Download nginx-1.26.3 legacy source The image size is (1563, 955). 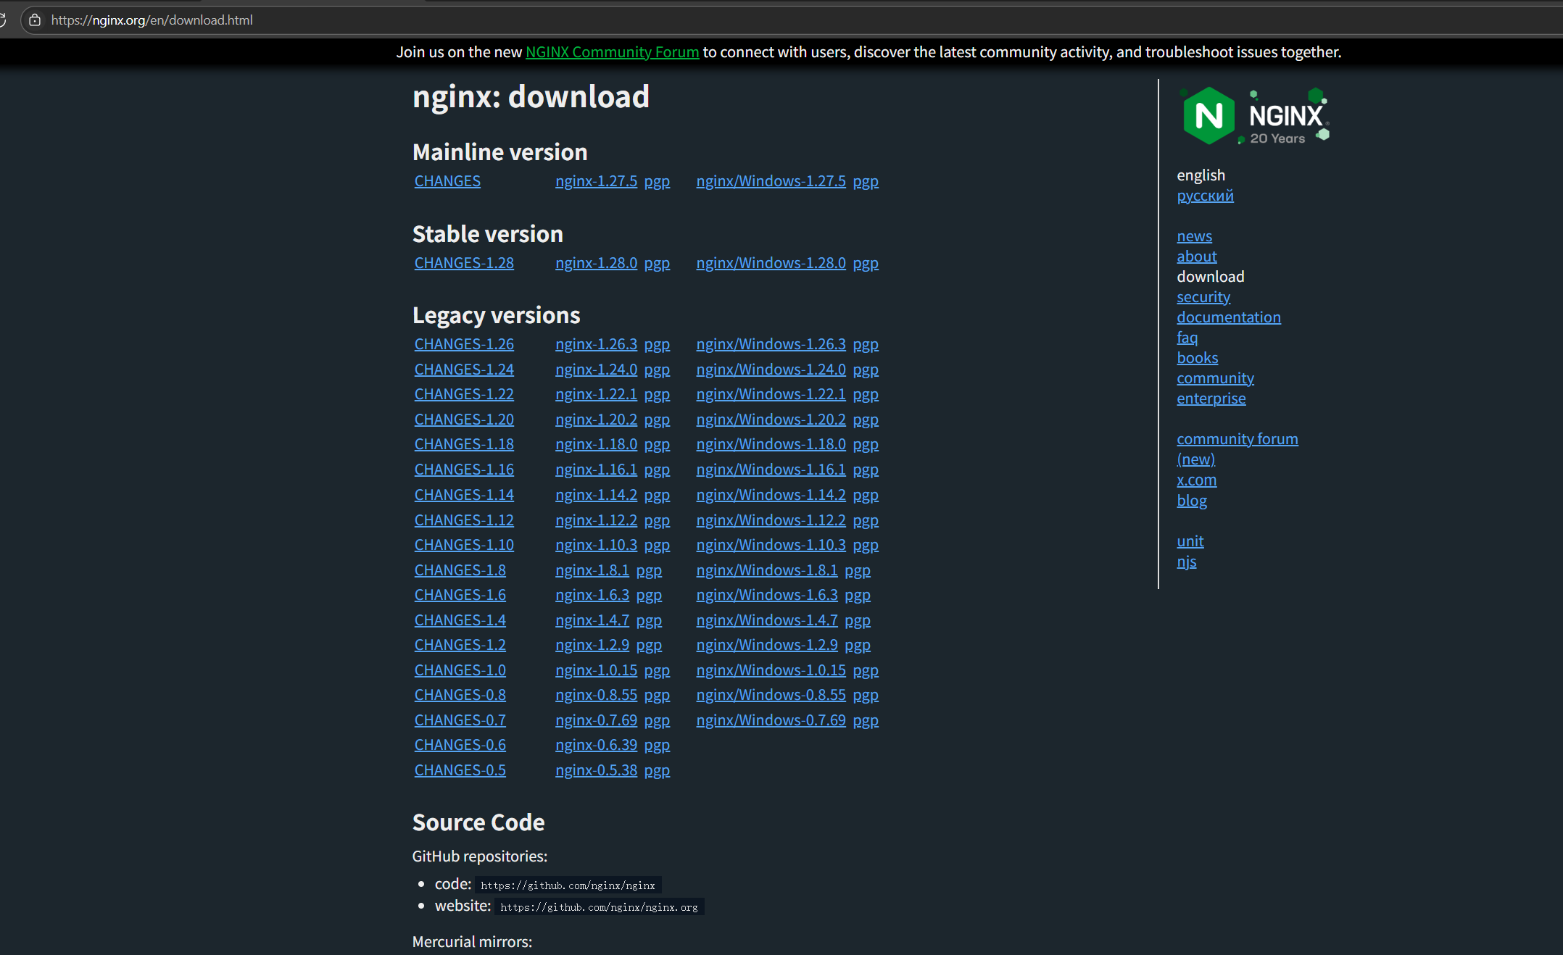coord(596,344)
